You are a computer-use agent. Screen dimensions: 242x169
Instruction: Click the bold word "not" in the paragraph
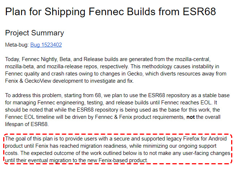190,117
